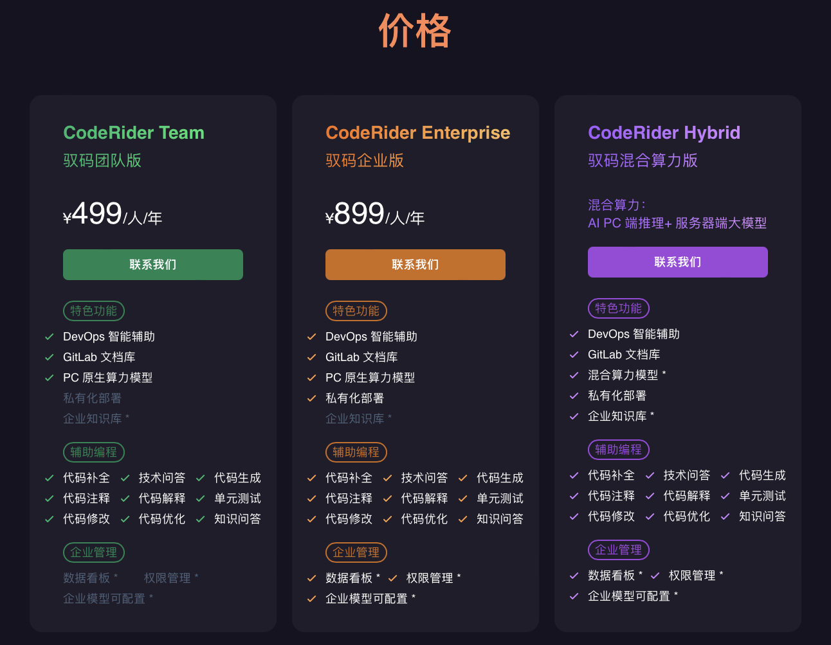Image resolution: width=831 pixels, height=645 pixels.
Task: Click green checkmark beside 代码生成 in Team card
Action: tap(200, 478)
